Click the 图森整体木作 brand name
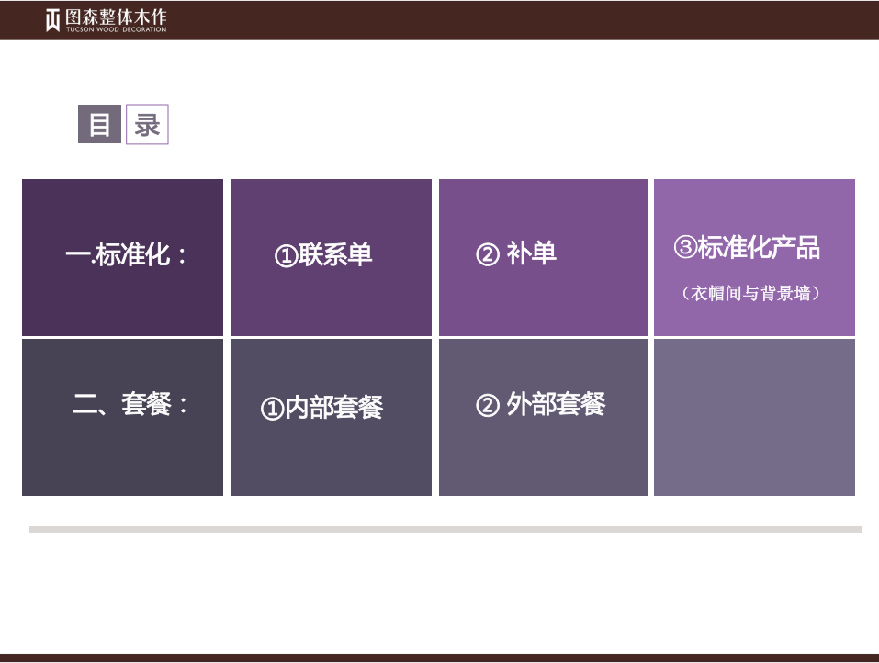 click(x=116, y=17)
